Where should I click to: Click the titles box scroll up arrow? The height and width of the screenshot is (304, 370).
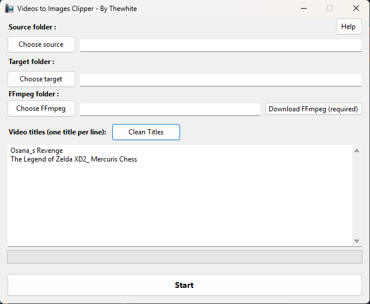click(357, 150)
